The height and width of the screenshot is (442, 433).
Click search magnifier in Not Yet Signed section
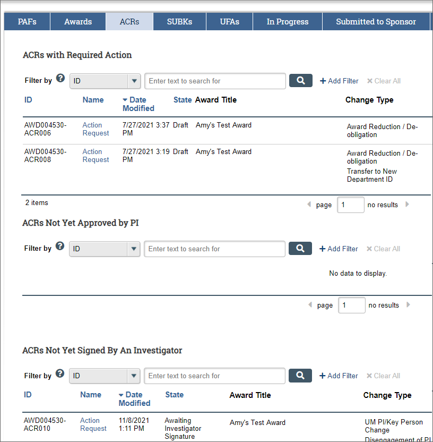point(300,376)
